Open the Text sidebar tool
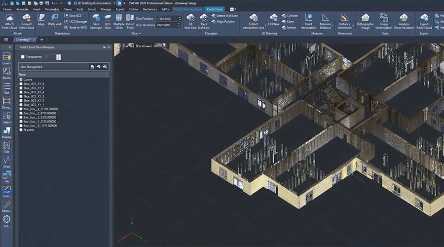The image size is (444, 247). point(6,88)
